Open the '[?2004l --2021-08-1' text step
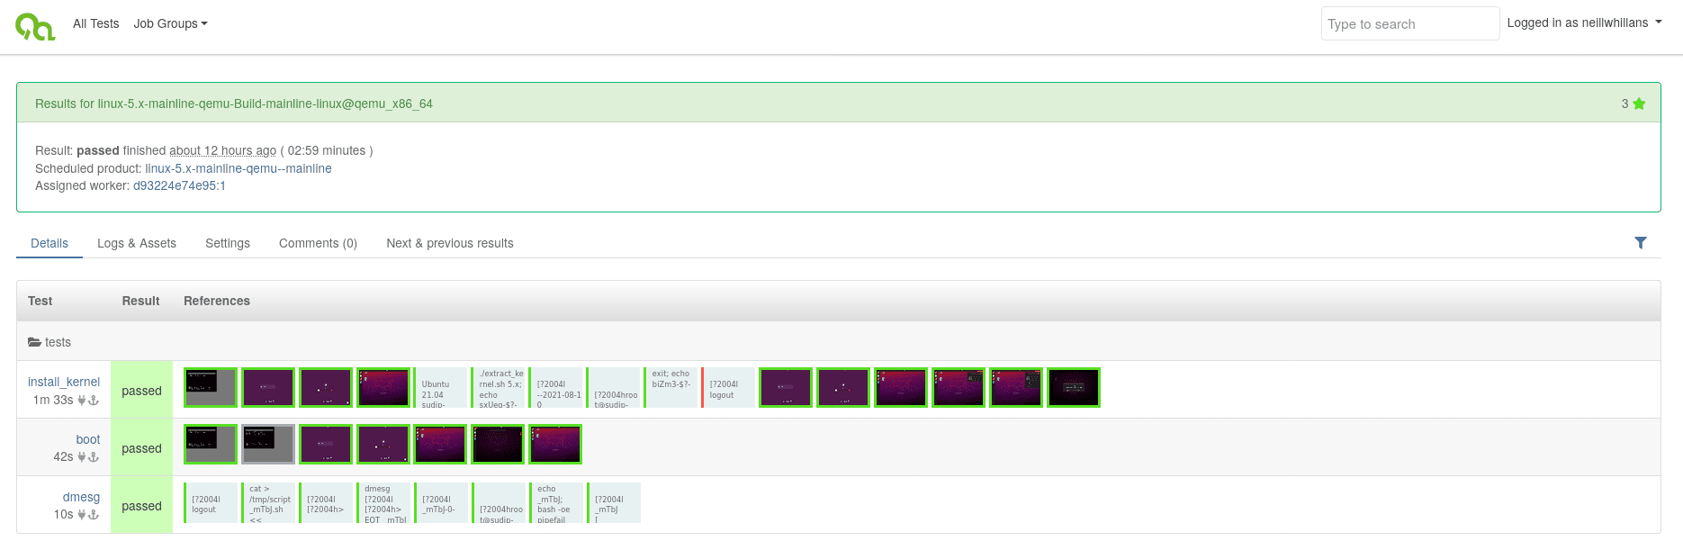Image resolution: width=1683 pixels, height=541 pixels. point(556,387)
